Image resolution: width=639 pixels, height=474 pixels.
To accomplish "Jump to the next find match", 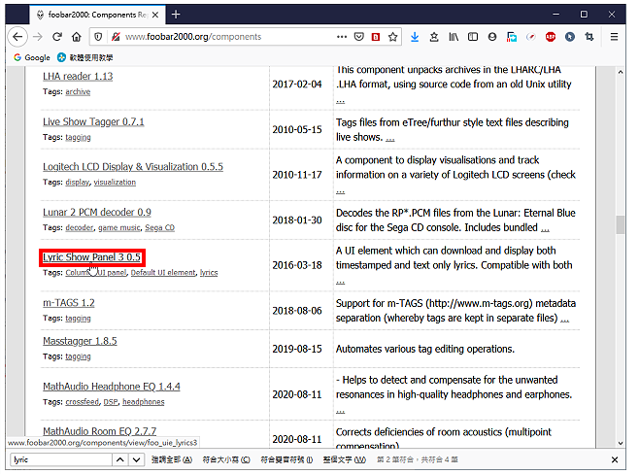I will click(137, 459).
